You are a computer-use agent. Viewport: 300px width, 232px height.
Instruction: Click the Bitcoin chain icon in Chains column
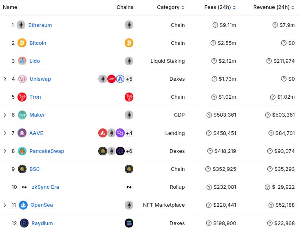(x=129, y=43)
